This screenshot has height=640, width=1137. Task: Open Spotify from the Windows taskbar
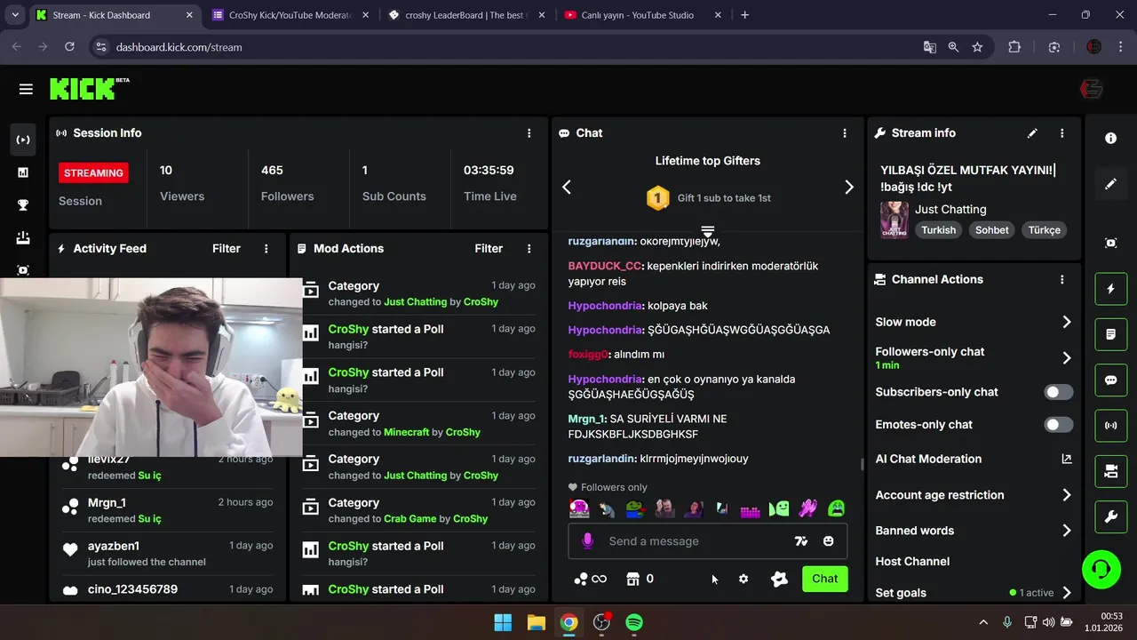[634, 622]
